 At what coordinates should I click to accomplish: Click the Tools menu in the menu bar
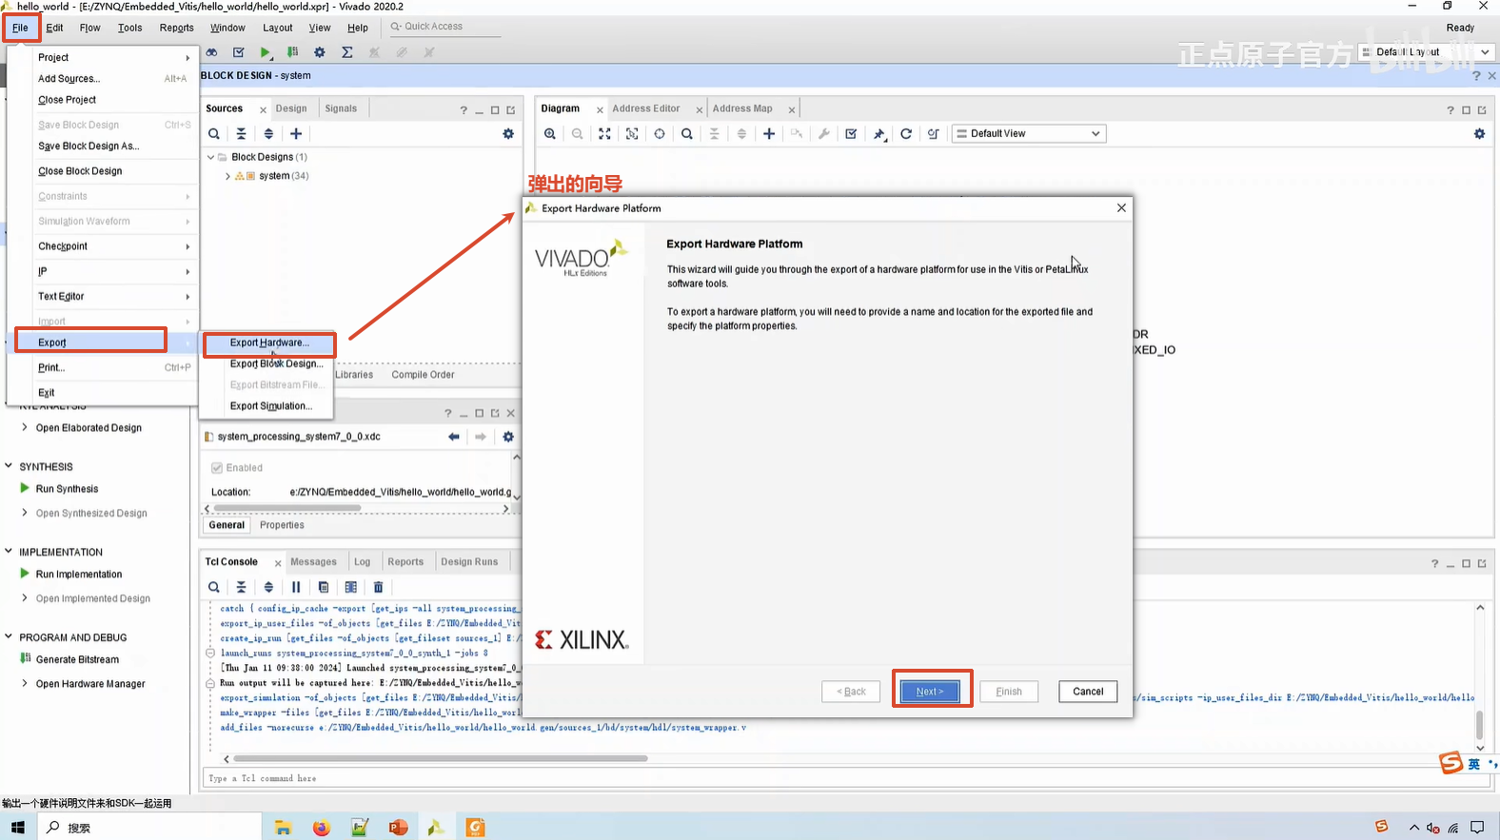[129, 28]
